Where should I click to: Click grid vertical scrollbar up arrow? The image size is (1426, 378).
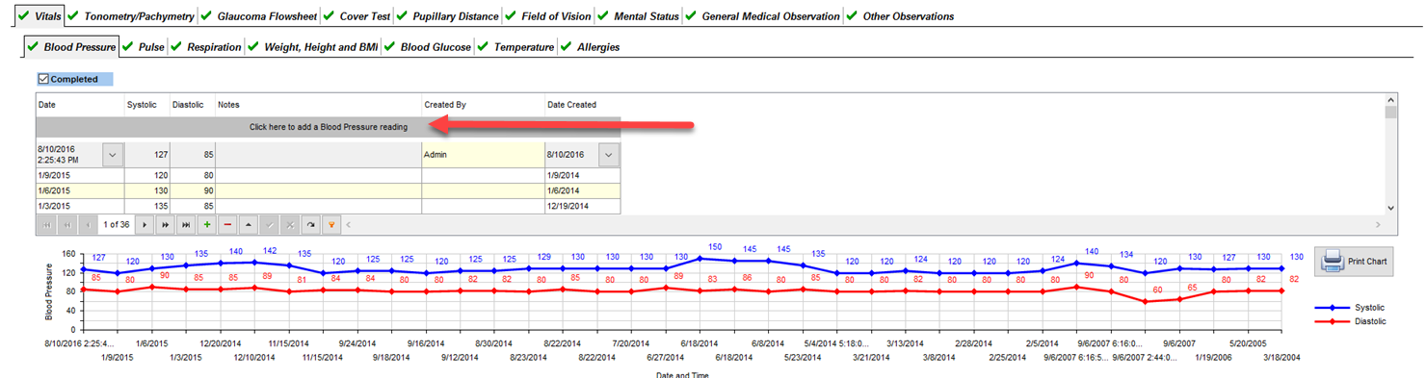coord(1390,99)
